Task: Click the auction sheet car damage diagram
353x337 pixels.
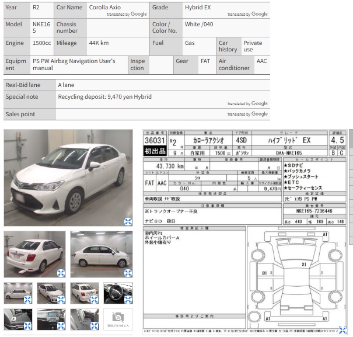Action: (x=297, y=277)
